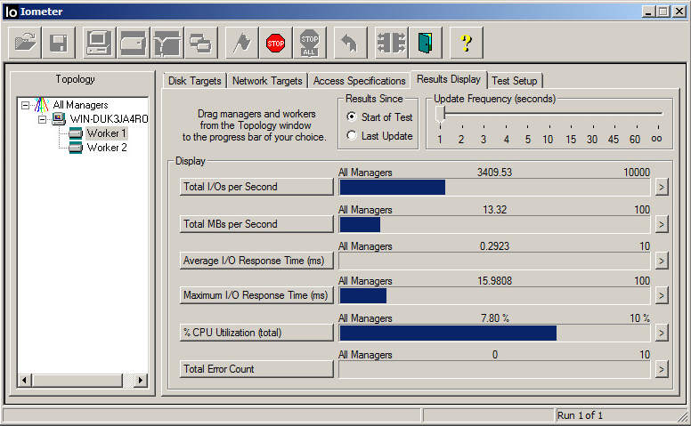Exit Iometer via the door icon

(x=426, y=43)
